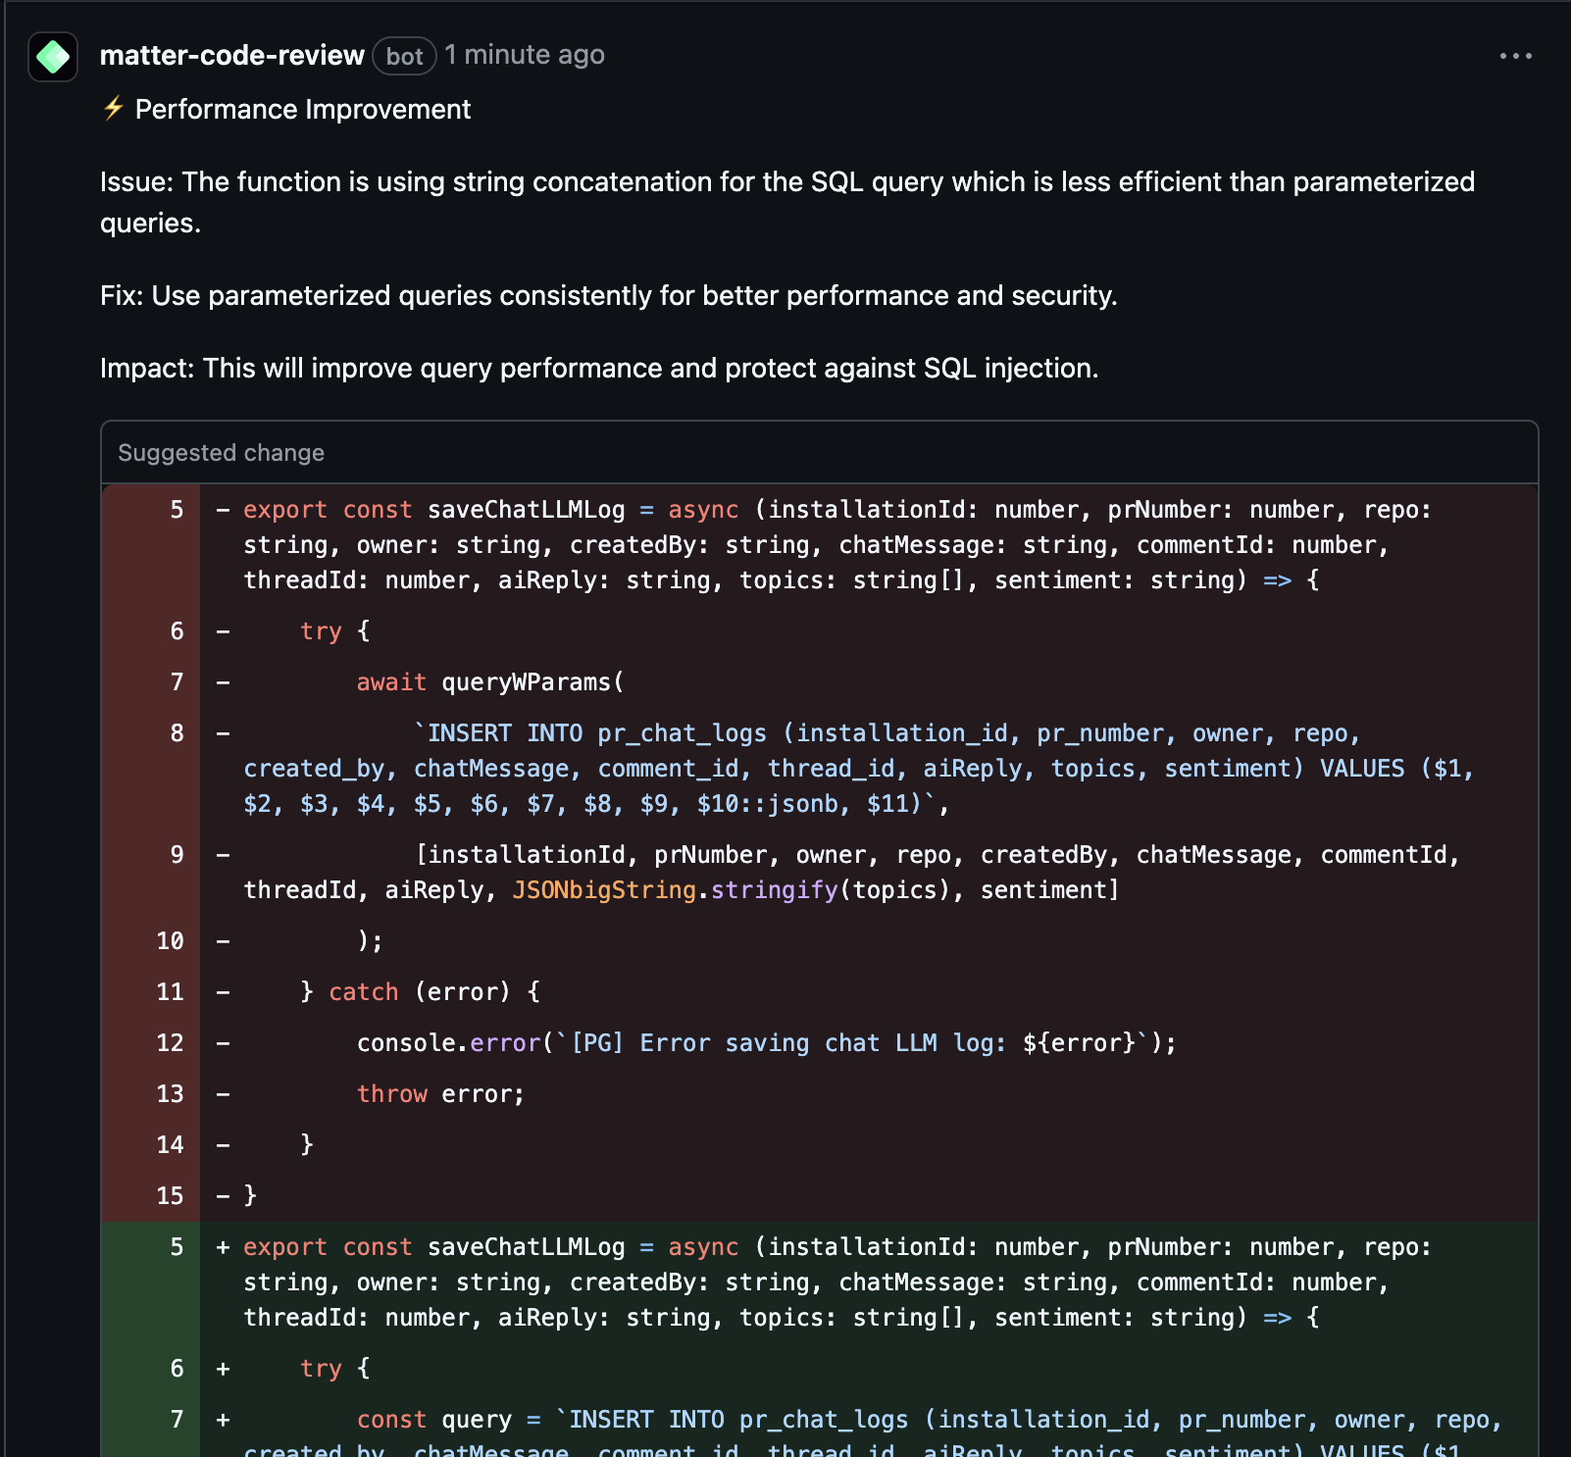The width and height of the screenshot is (1571, 1457).
Task: Click line number 5 in the removed code
Action: point(175,509)
